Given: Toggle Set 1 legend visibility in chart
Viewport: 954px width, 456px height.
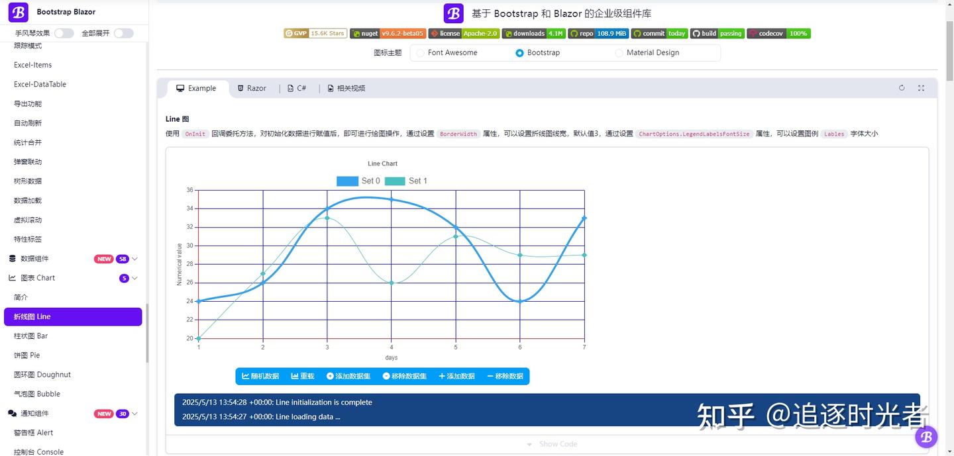Looking at the screenshot, I should point(406,181).
